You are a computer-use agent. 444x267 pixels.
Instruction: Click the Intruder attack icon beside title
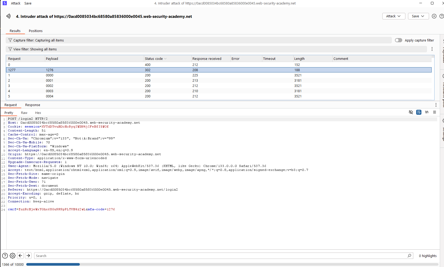point(9,16)
